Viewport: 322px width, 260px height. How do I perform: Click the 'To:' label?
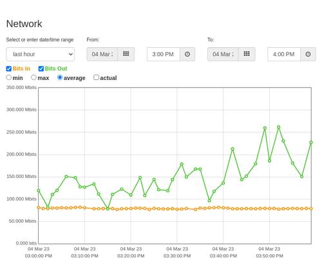211,40
